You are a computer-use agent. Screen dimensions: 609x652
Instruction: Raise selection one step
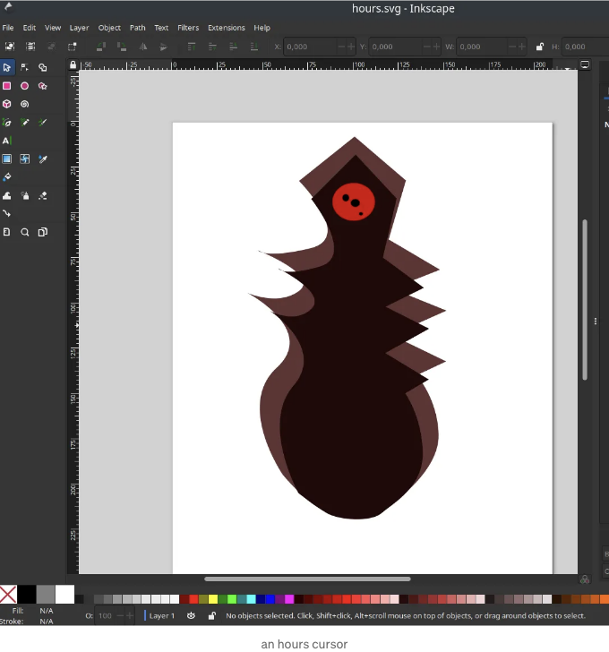(x=212, y=47)
